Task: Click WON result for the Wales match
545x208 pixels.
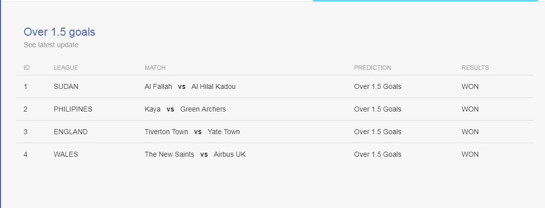Action: tap(470, 154)
